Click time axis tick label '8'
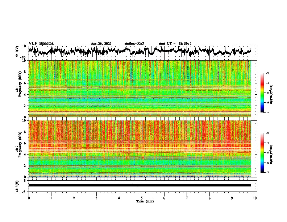 tap(209, 198)
